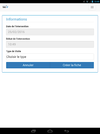Image resolution: width=100 pixels, height=134 pixels.
Task: Tap the TAG-IP logo
Action: pyautogui.click(x=5, y=7)
